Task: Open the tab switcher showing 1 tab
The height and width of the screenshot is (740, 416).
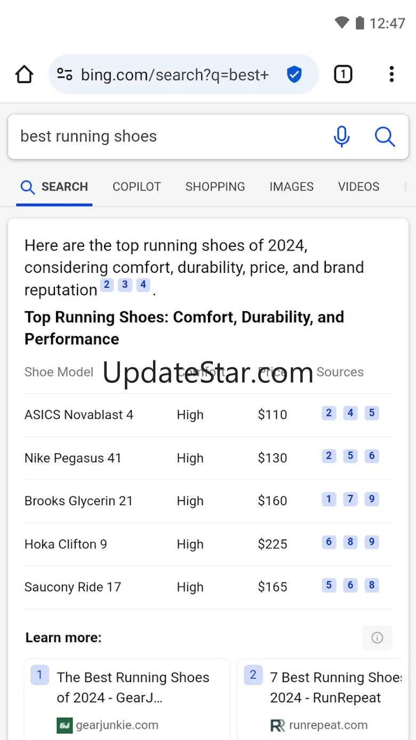Action: (343, 74)
